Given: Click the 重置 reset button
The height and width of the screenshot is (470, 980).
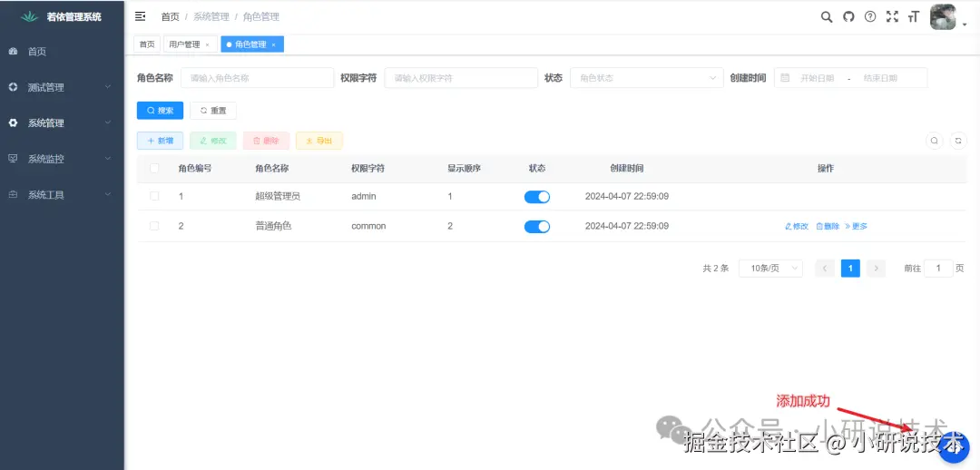Looking at the screenshot, I should point(213,111).
